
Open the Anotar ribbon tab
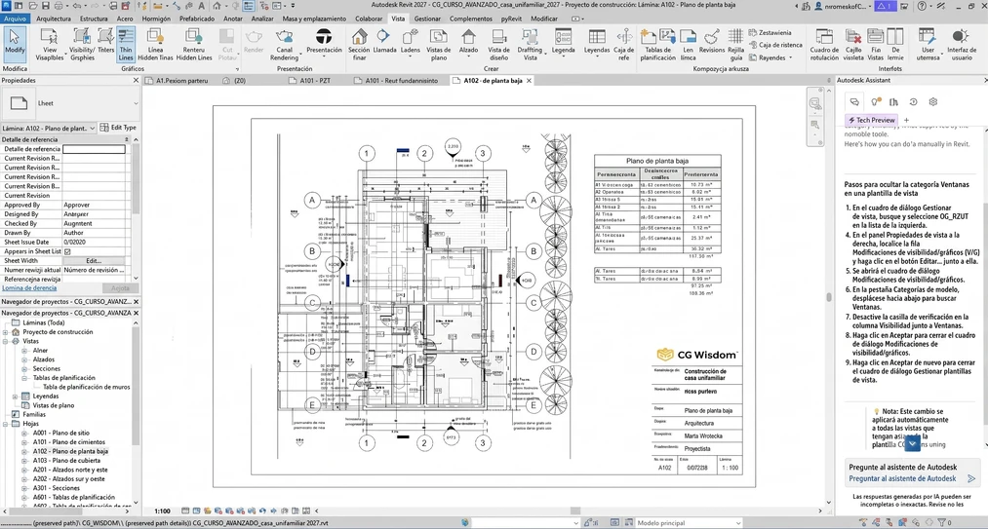(232, 19)
